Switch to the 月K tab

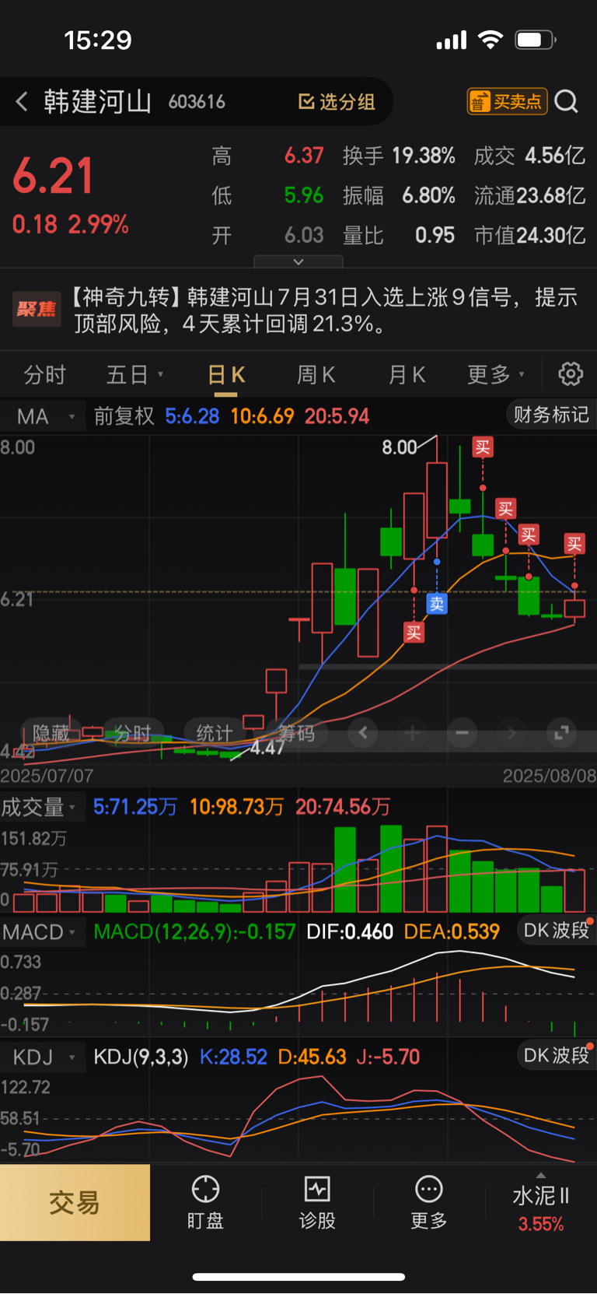pyautogui.click(x=407, y=375)
